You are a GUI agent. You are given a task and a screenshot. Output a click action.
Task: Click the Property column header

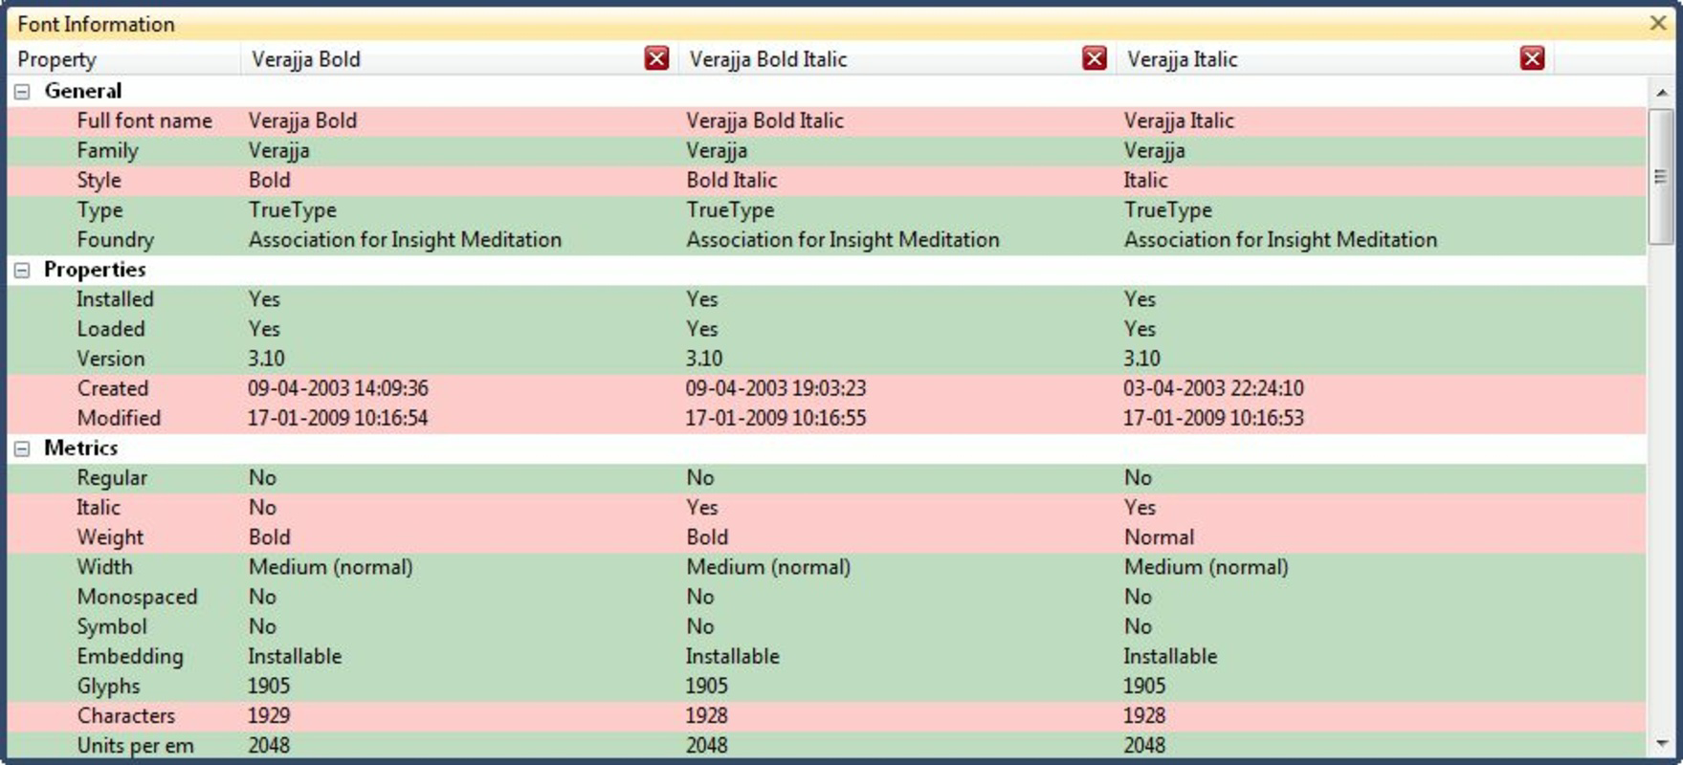pos(124,59)
